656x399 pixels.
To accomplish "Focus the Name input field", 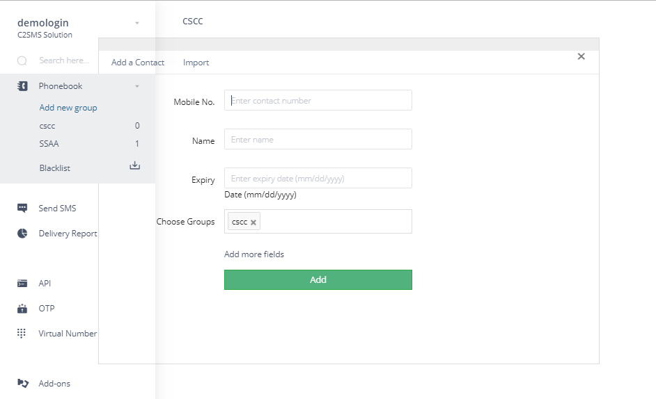I will tap(318, 139).
